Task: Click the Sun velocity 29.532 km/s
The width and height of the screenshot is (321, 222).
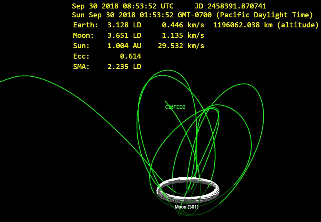Action: (x=181, y=46)
